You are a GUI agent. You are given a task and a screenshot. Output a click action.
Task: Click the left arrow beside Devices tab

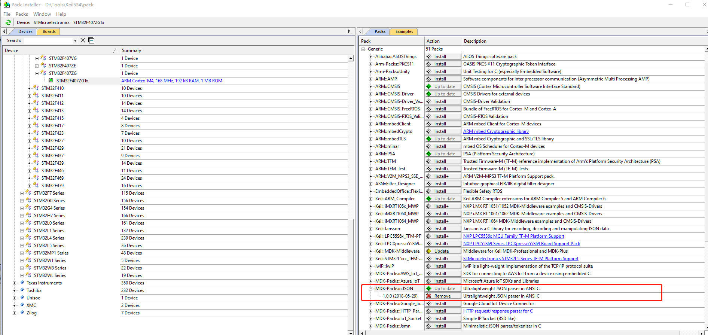point(4,31)
